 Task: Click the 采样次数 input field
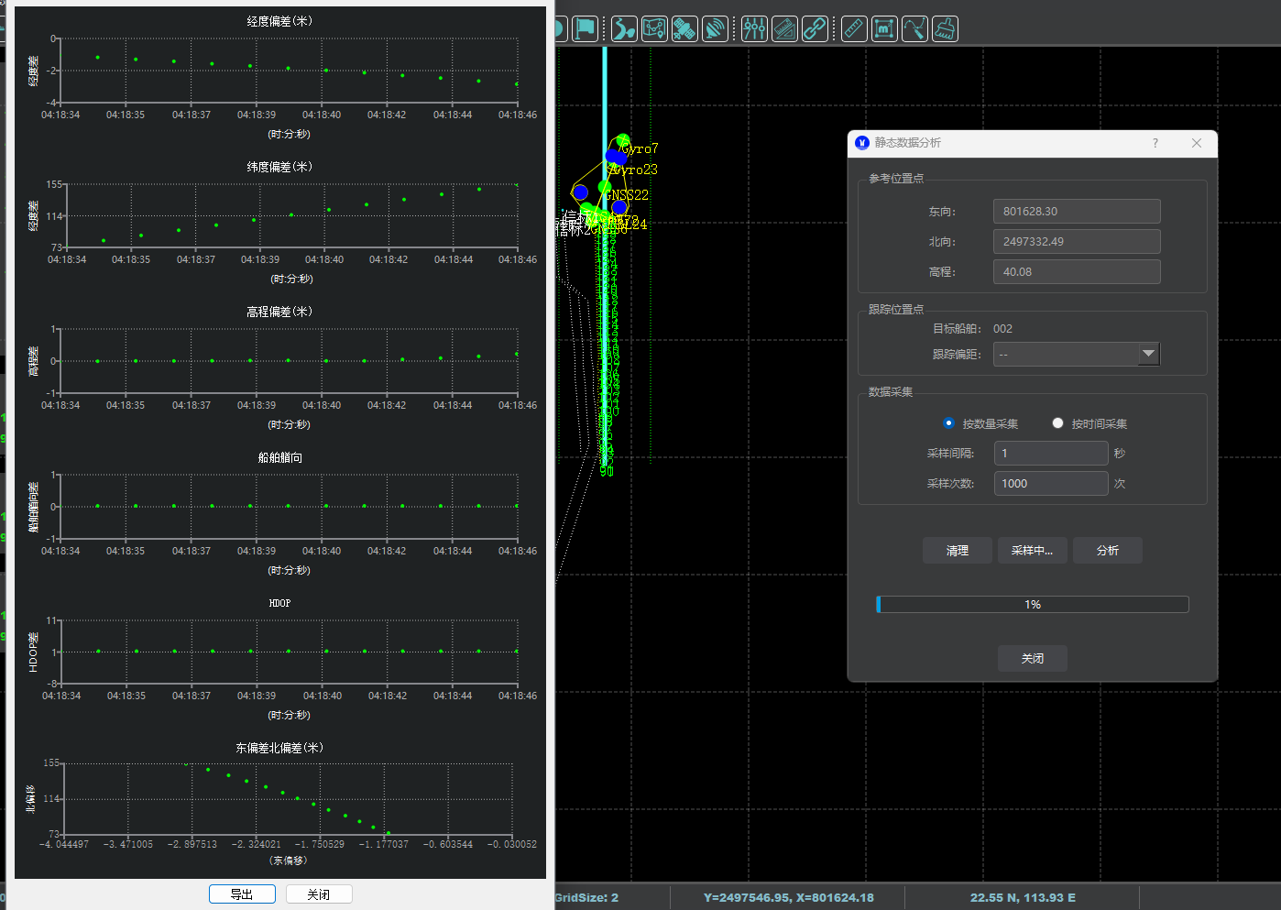click(x=1051, y=484)
